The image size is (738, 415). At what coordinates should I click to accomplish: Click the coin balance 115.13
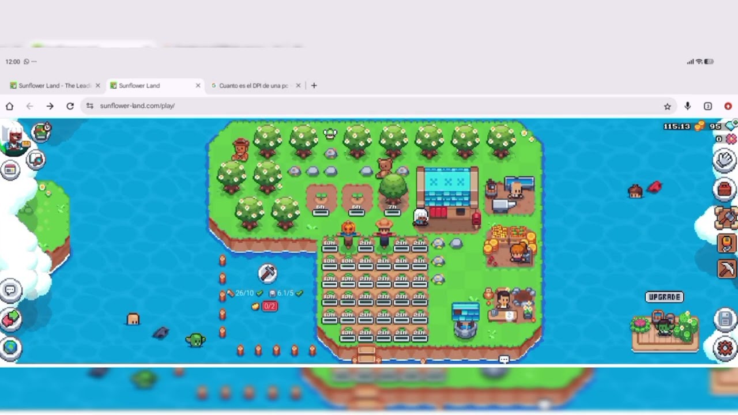pyautogui.click(x=684, y=126)
